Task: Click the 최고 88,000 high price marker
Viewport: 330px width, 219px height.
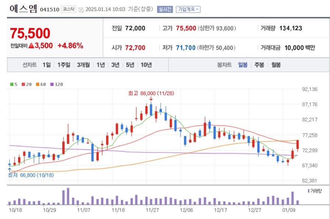Action: (x=151, y=93)
